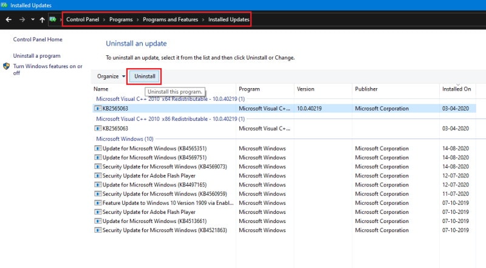Click icon of KB2565063 under x86 group

(98, 128)
